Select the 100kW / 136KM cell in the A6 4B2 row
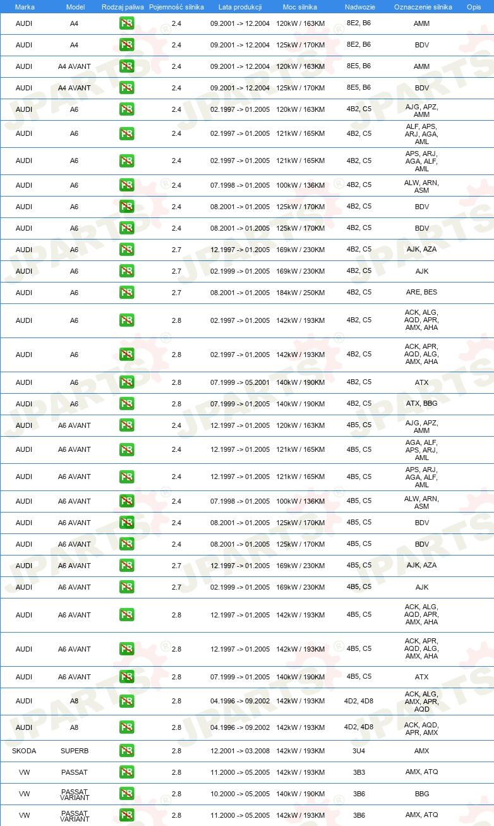The height and width of the screenshot is (826, 494). click(301, 185)
